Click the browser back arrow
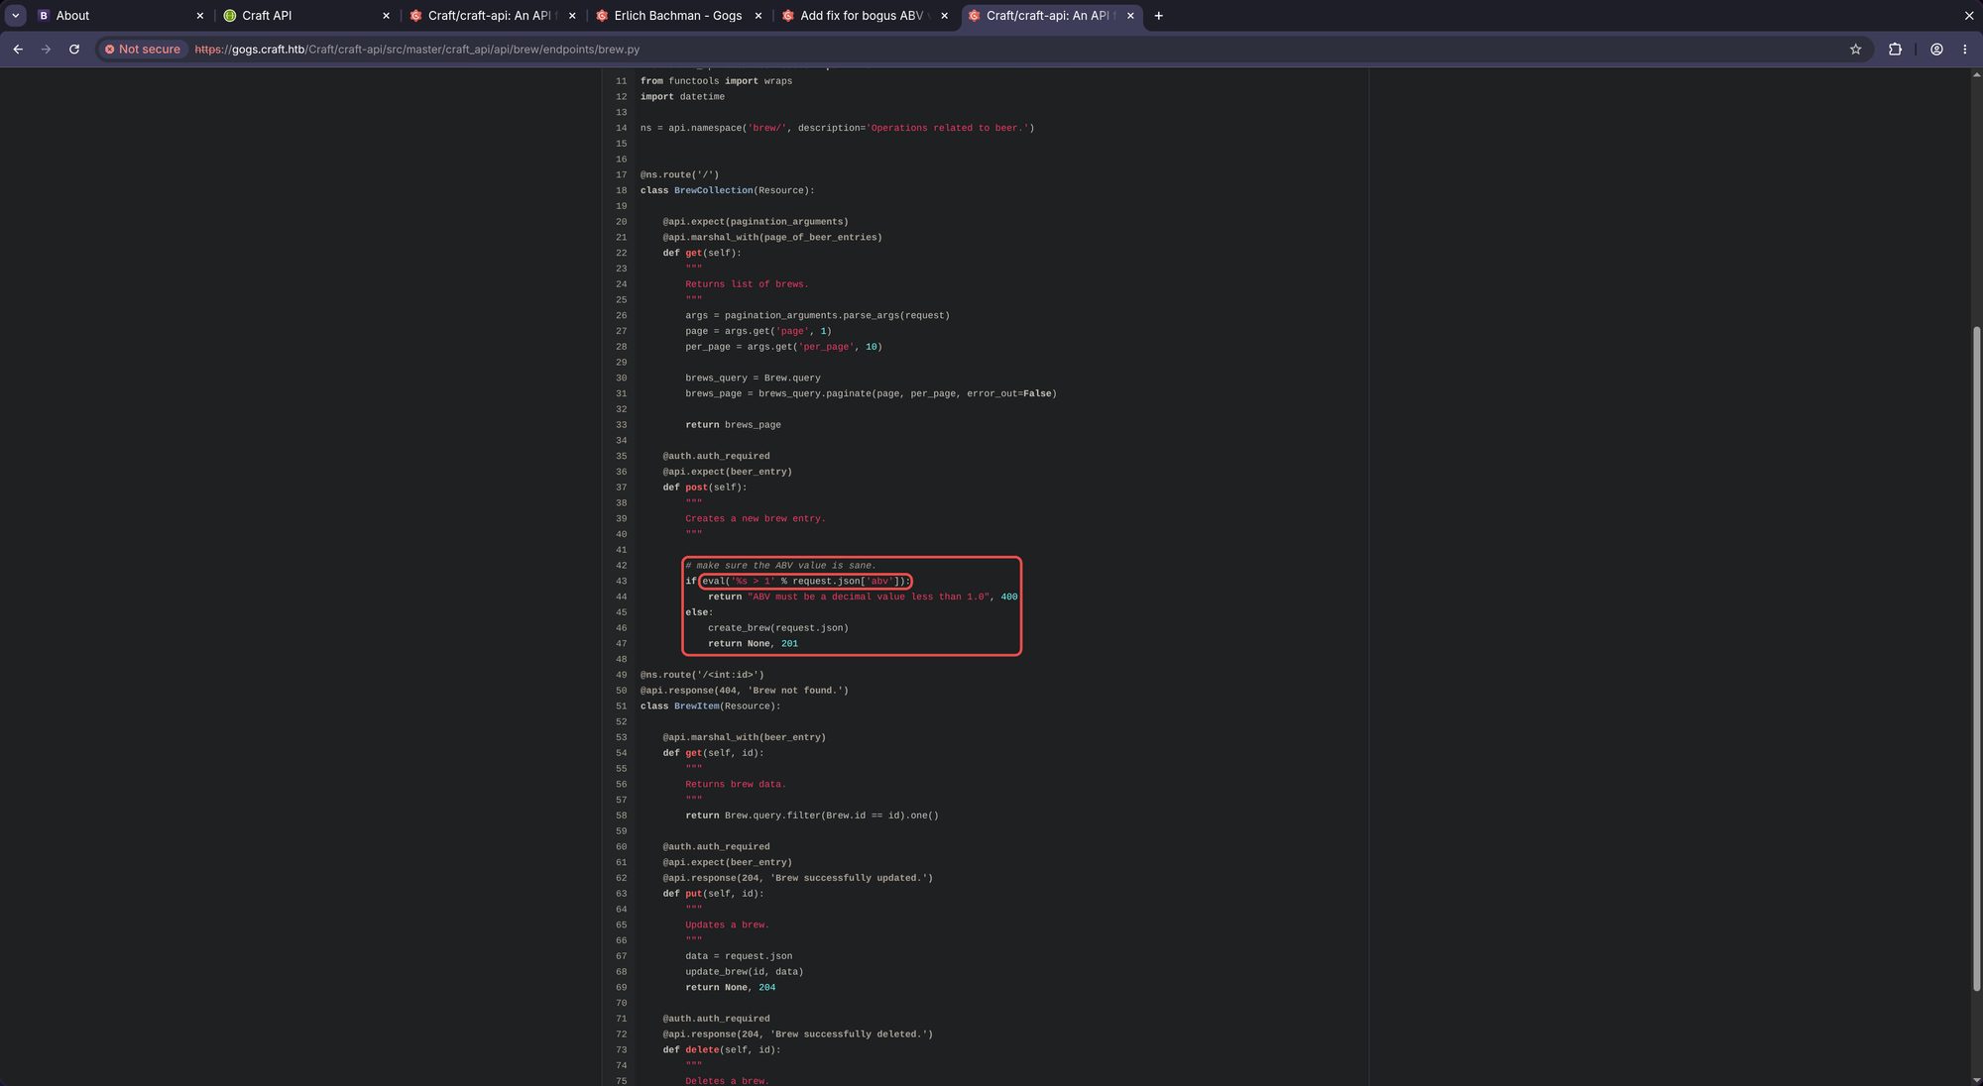 point(18,49)
